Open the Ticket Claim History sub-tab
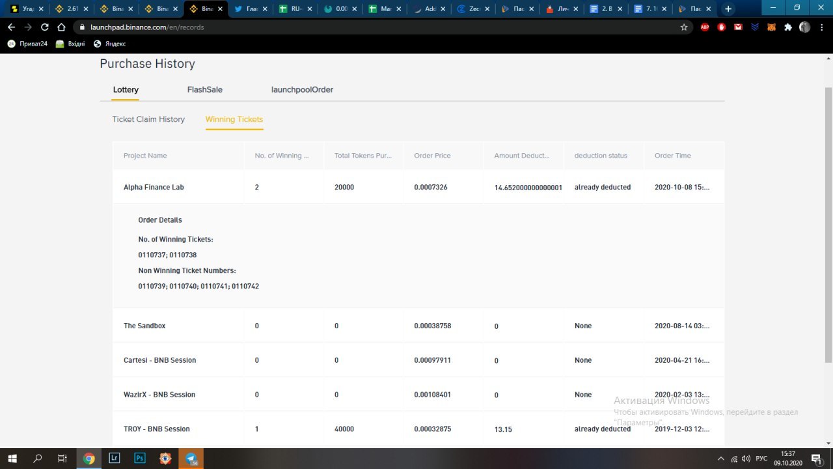The width and height of the screenshot is (833, 469). [148, 119]
